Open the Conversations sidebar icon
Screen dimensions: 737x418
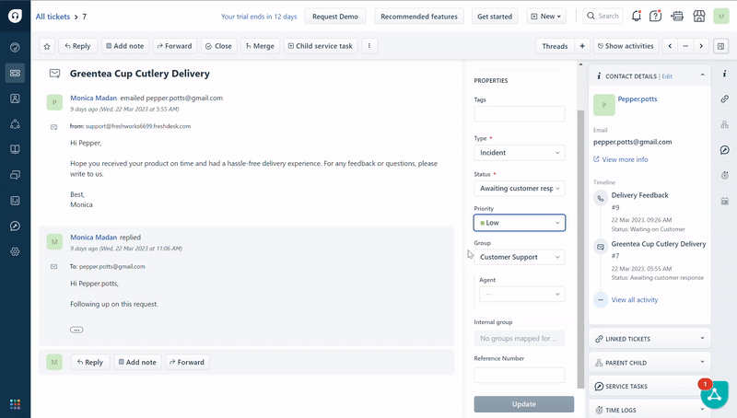click(x=15, y=175)
